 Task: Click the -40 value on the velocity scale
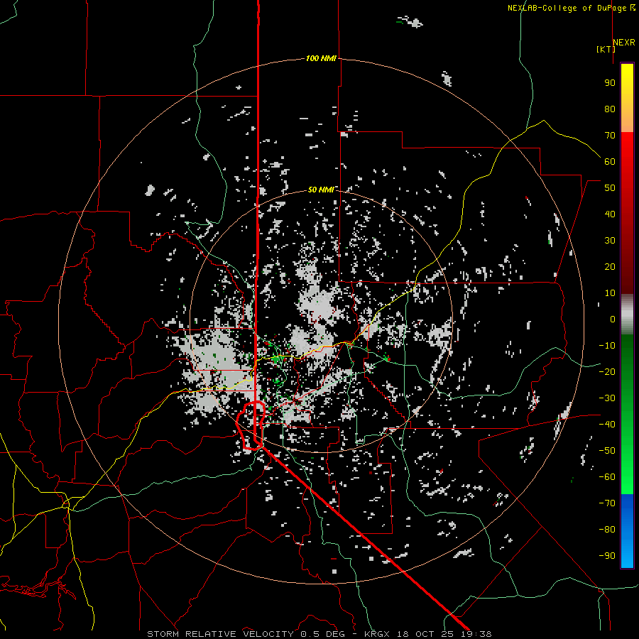pyautogui.click(x=607, y=425)
